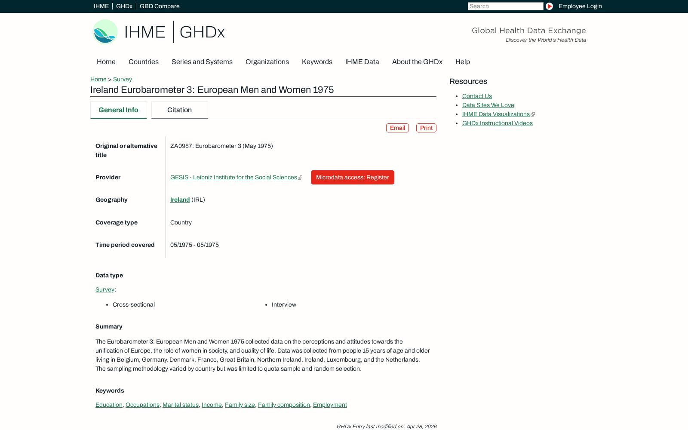
Task: Click the '05/1975 - 05/1975' time period value
Action: (194, 245)
